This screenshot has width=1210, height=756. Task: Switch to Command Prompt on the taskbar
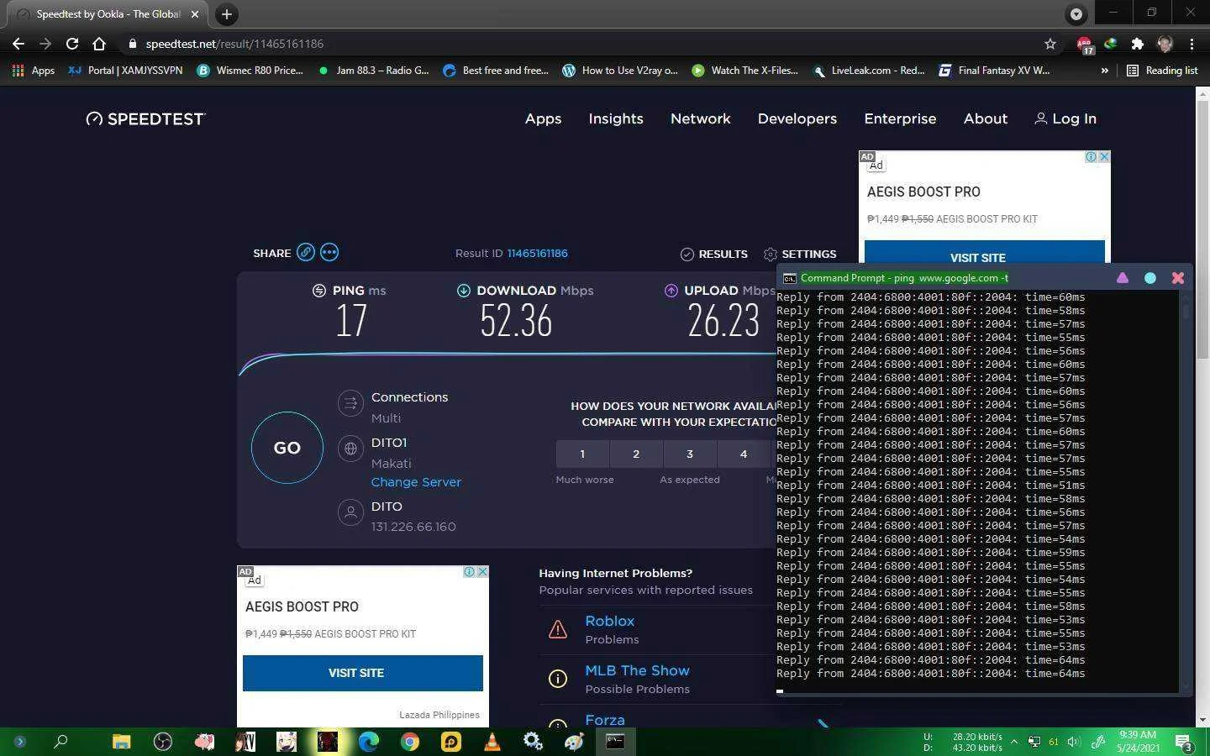point(615,742)
